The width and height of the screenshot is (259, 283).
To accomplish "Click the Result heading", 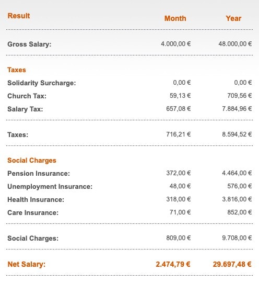I will pyautogui.click(x=19, y=16).
